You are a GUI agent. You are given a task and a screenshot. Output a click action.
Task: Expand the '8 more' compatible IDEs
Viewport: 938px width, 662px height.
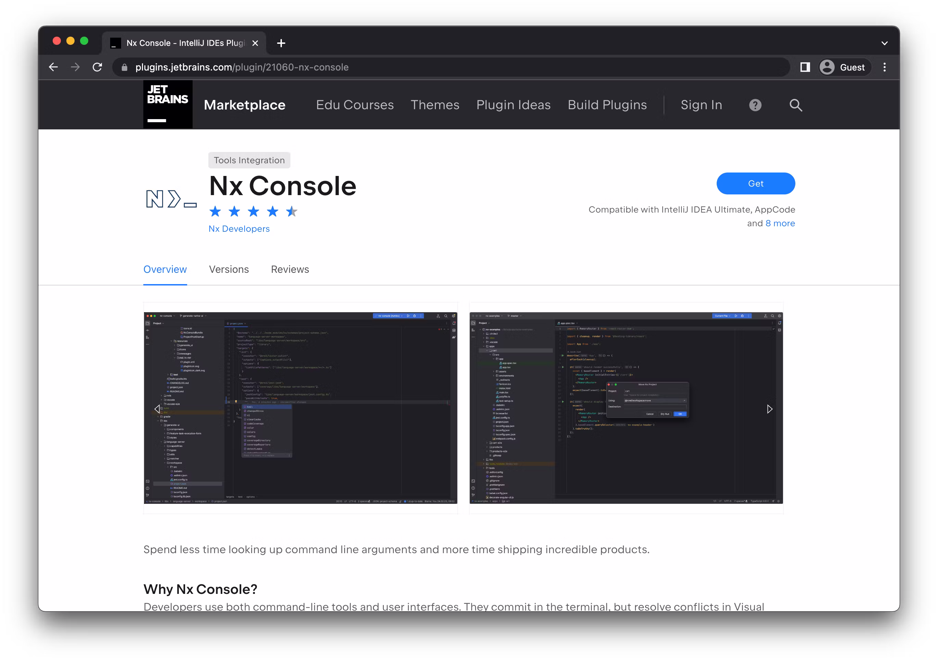pos(780,223)
